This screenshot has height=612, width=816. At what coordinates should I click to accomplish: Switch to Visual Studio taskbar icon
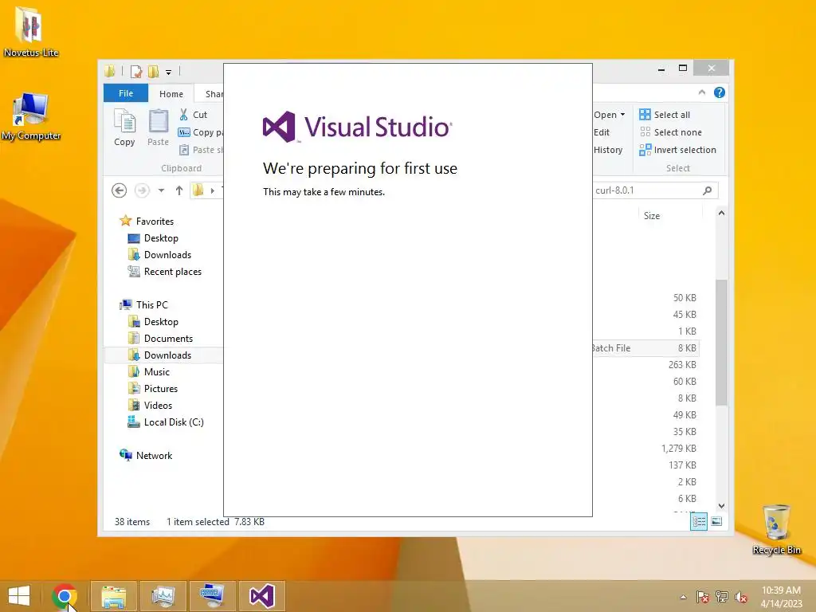261,596
